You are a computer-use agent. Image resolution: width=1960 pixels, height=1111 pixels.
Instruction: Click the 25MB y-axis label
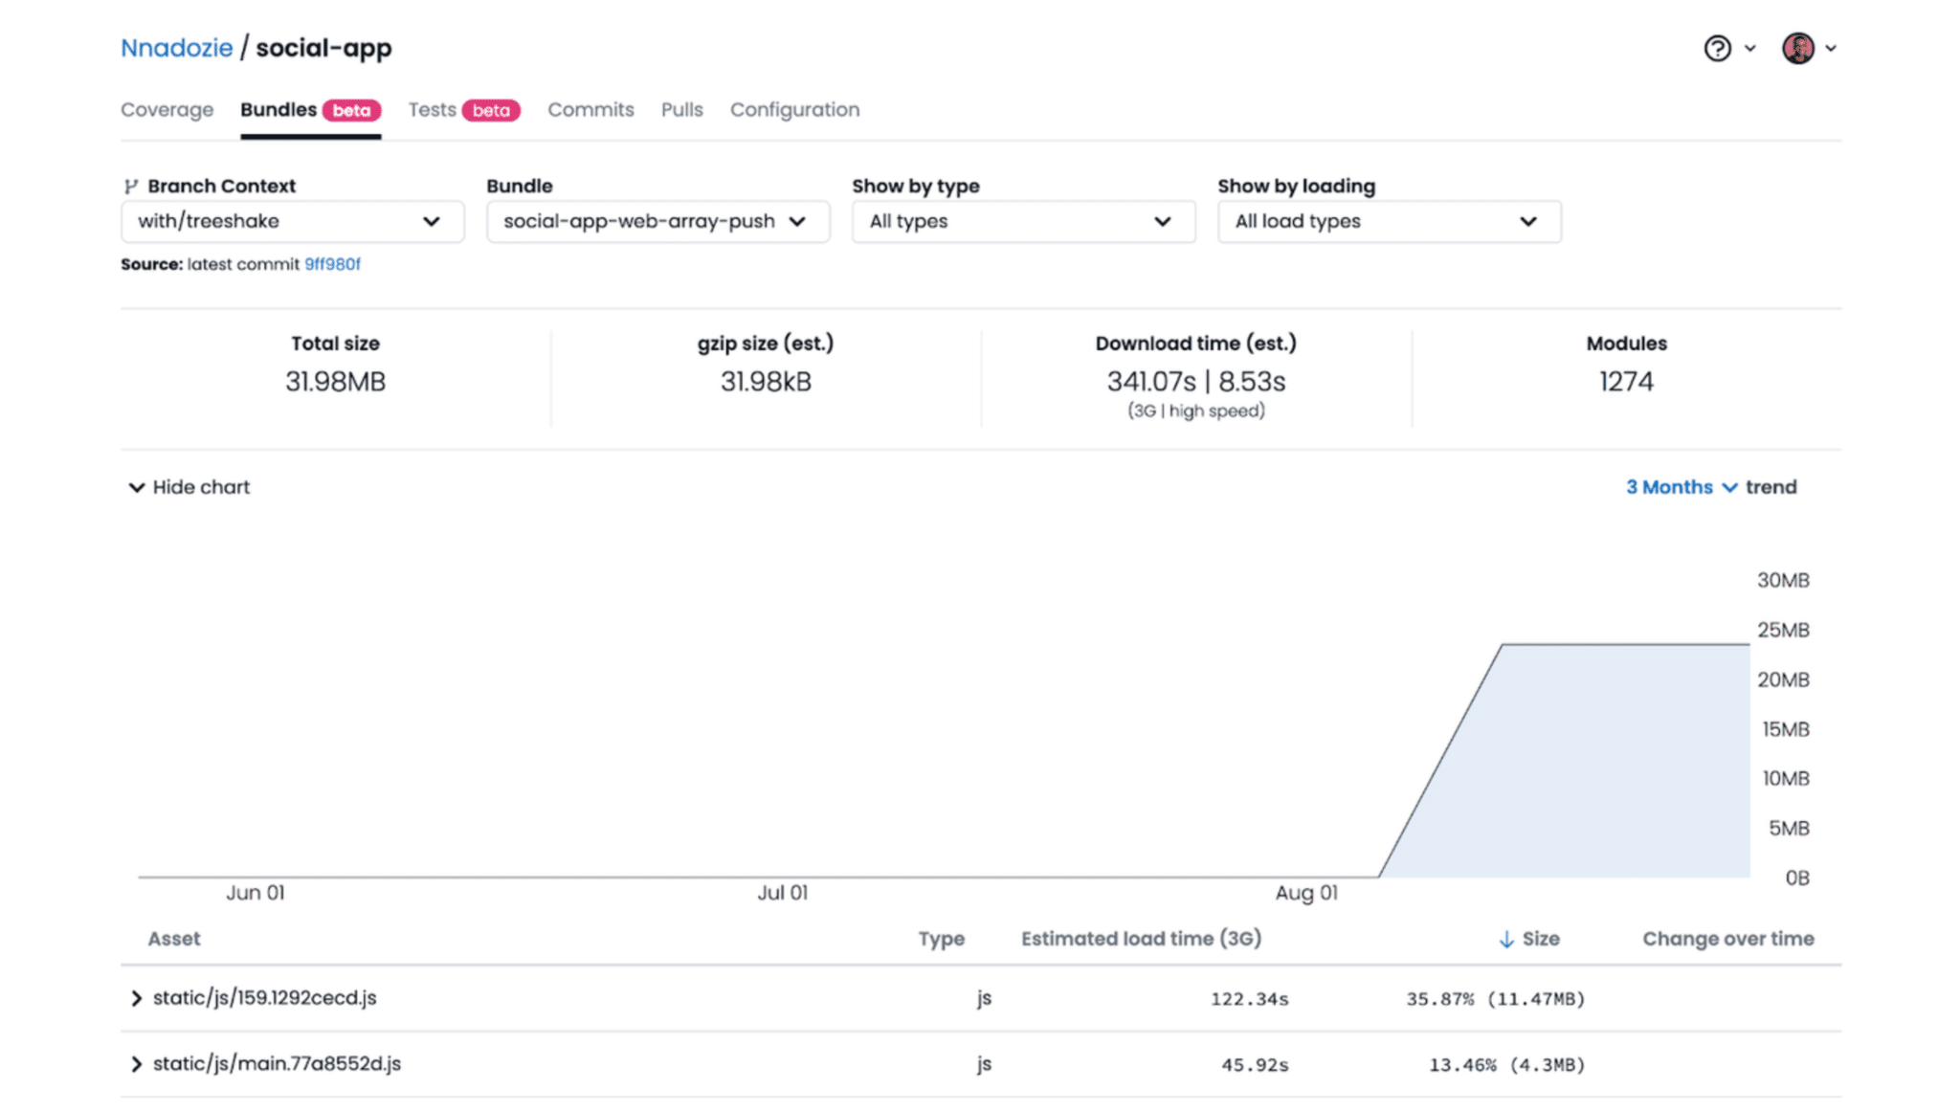[x=1783, y=630]
